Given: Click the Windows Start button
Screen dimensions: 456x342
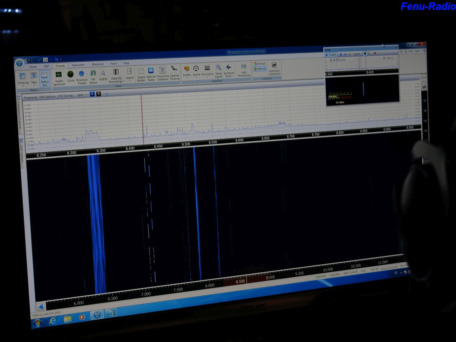Looking at the screenshot, I should tap(37, 323).
